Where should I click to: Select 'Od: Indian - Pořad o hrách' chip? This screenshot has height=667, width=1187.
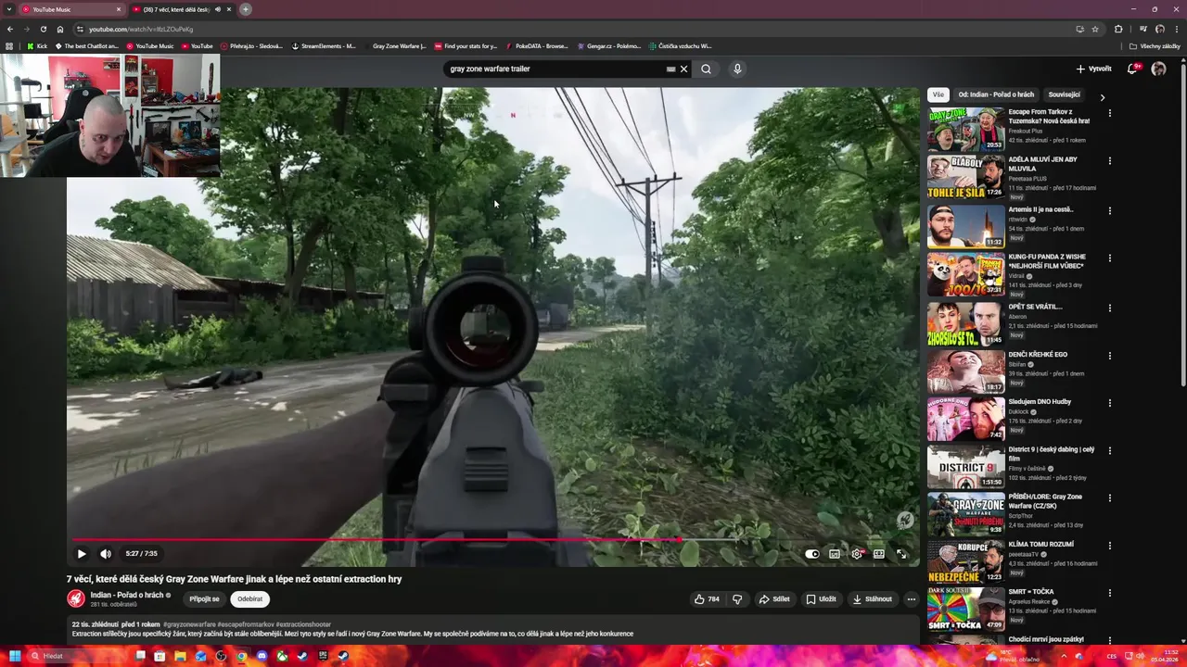coord(996,94)
